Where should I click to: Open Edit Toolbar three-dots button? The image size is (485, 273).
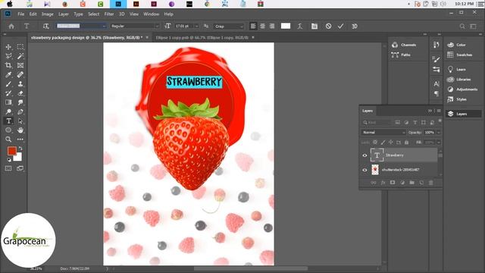[20, 140]
